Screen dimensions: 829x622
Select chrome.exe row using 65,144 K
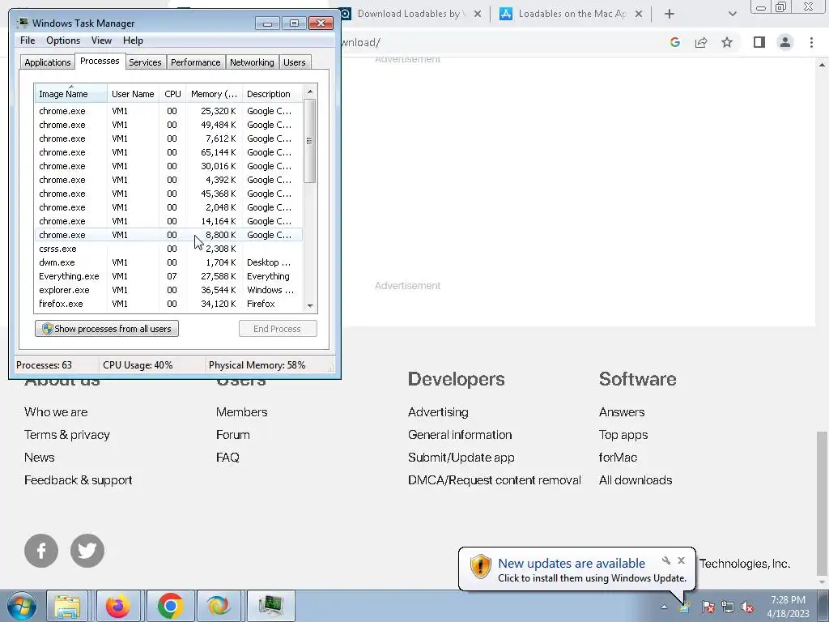pyautogui.click(x=168, y=152)
